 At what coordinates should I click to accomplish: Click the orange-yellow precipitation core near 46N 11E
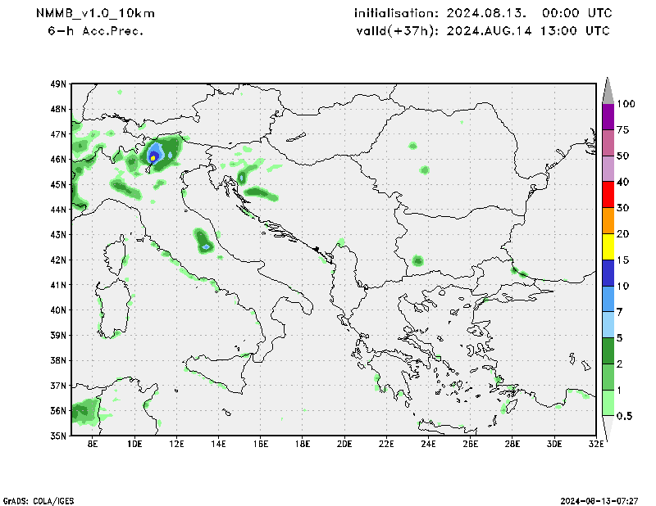[153, 156]
